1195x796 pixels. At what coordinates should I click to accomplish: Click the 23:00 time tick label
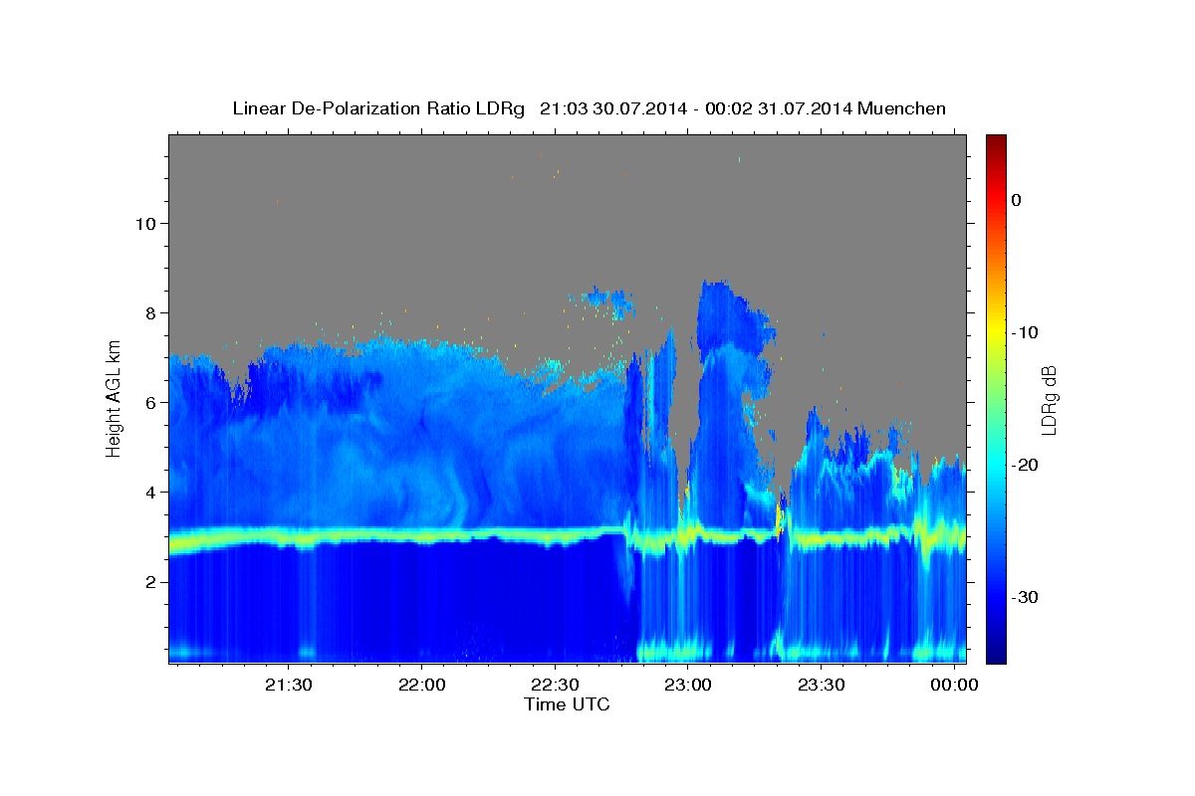click(687, 686)
